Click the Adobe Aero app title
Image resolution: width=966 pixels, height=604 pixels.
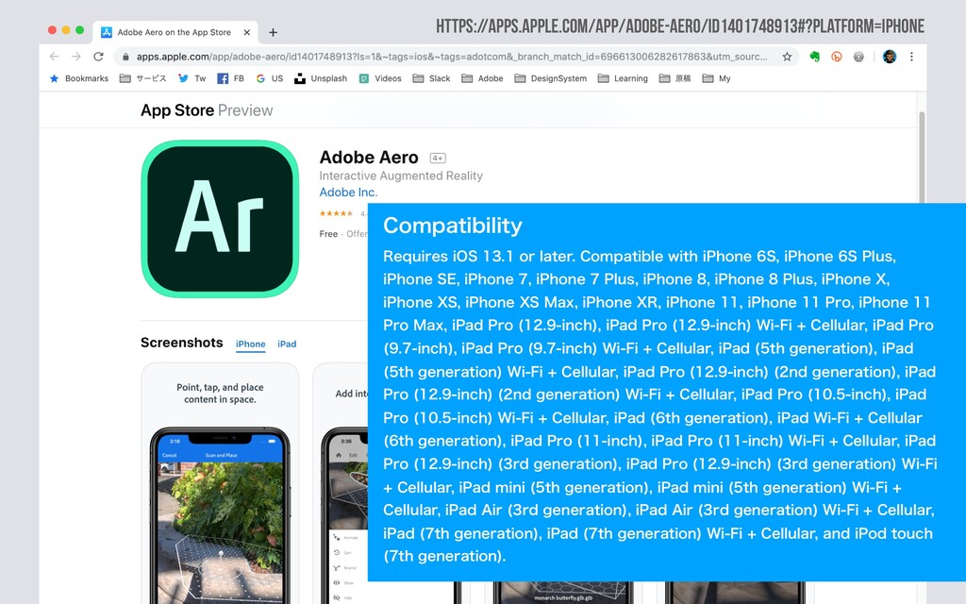tap(369, 158)
